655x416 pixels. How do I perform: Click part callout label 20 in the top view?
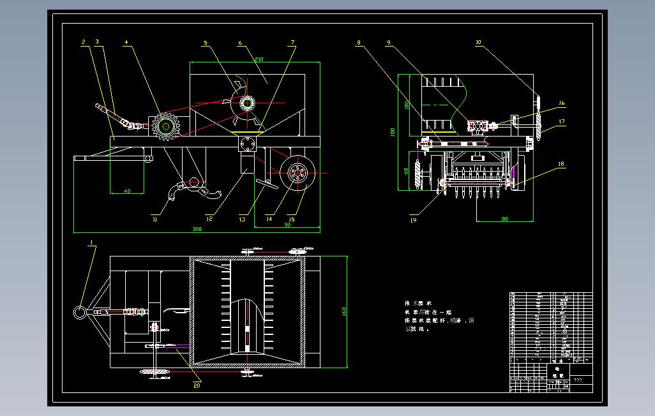(197, 385)
